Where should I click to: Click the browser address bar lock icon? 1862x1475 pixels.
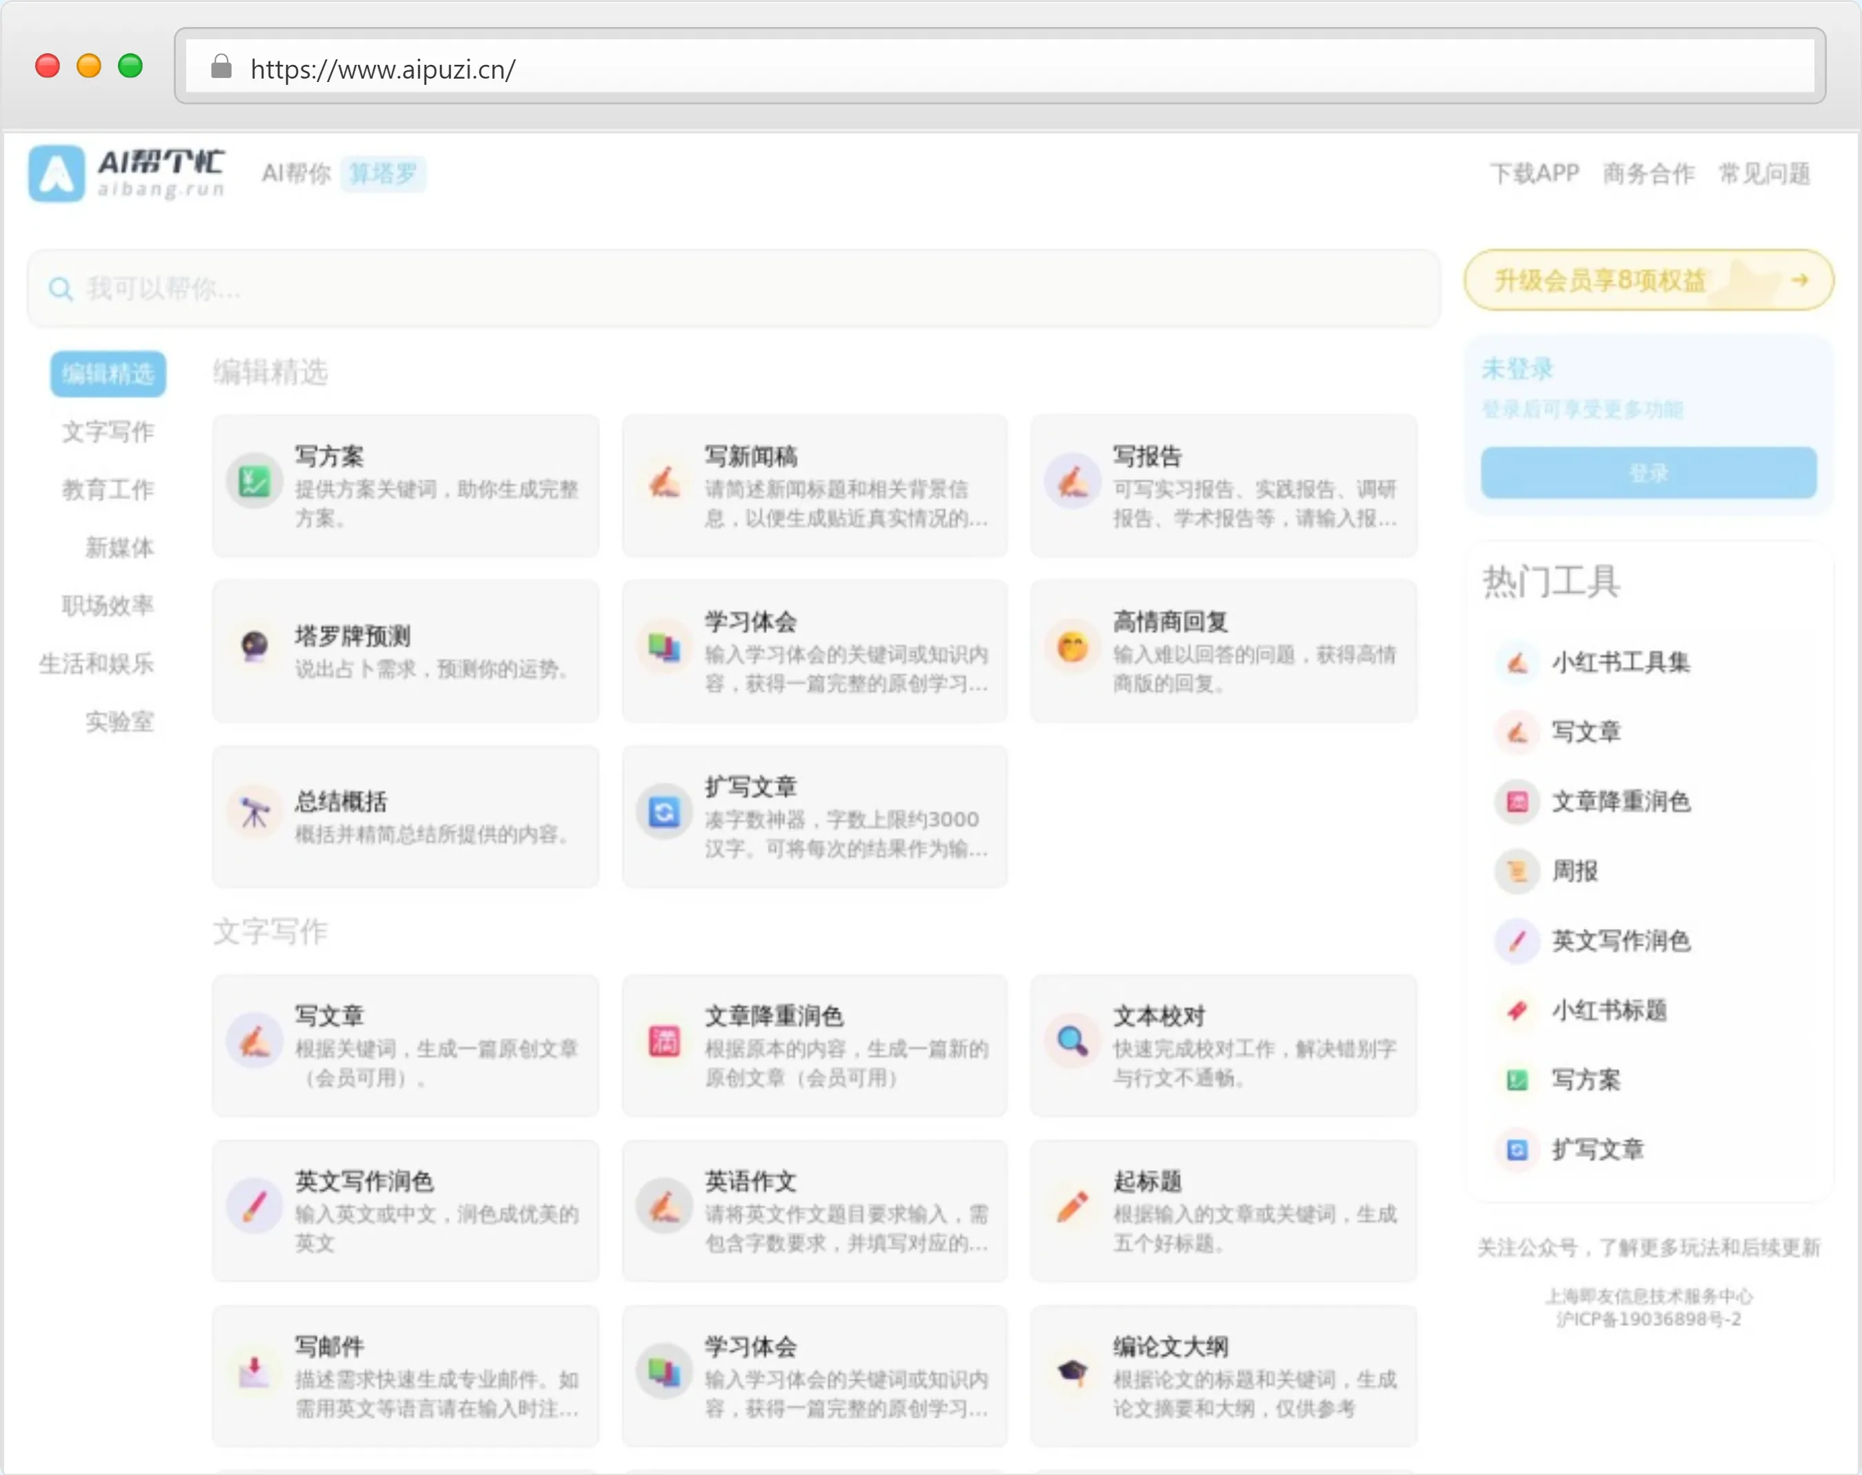[x=221, y=68]
